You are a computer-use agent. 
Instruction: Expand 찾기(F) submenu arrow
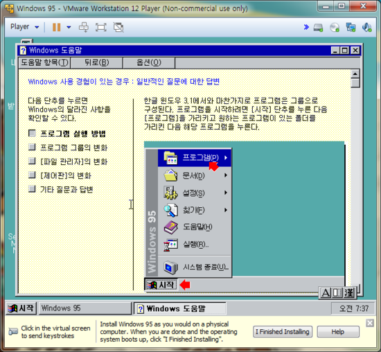click(226, 210)
